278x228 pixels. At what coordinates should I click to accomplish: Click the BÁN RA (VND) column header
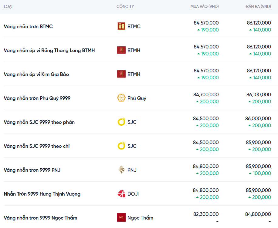(258, 6)
